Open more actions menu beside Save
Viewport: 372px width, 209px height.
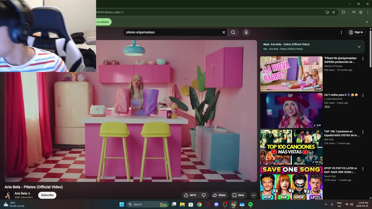253,195
